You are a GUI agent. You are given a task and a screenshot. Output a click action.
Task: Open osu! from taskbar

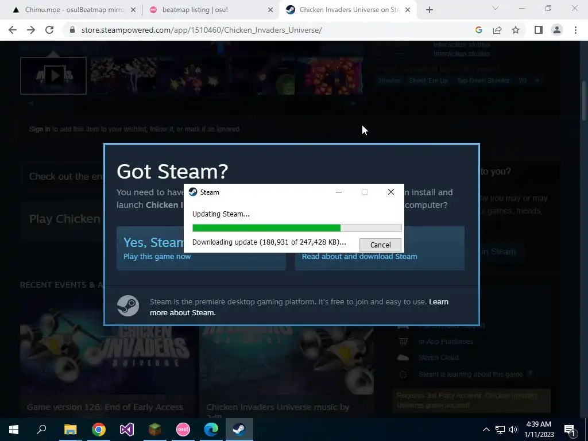click(x=183, y=430)
